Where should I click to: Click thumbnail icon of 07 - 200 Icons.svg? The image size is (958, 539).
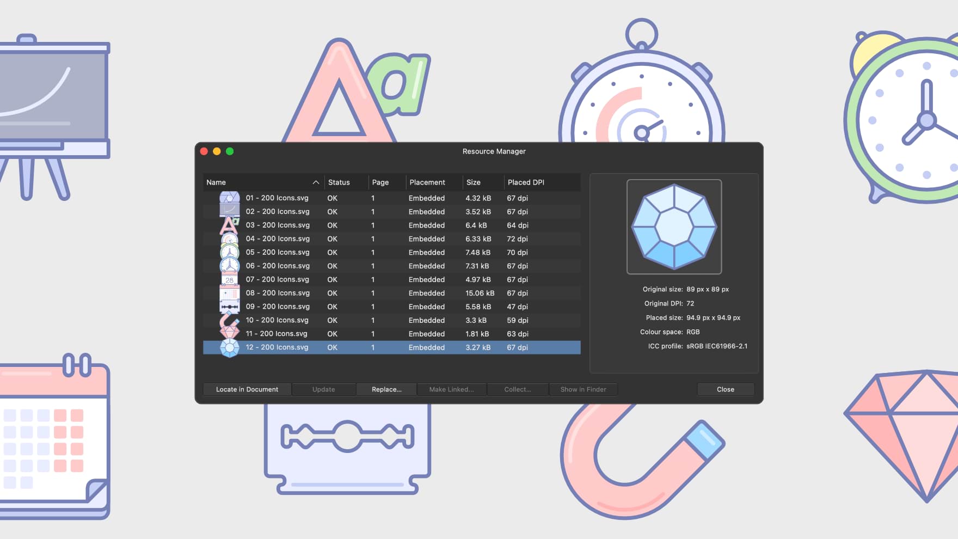[x=230, y=280]
